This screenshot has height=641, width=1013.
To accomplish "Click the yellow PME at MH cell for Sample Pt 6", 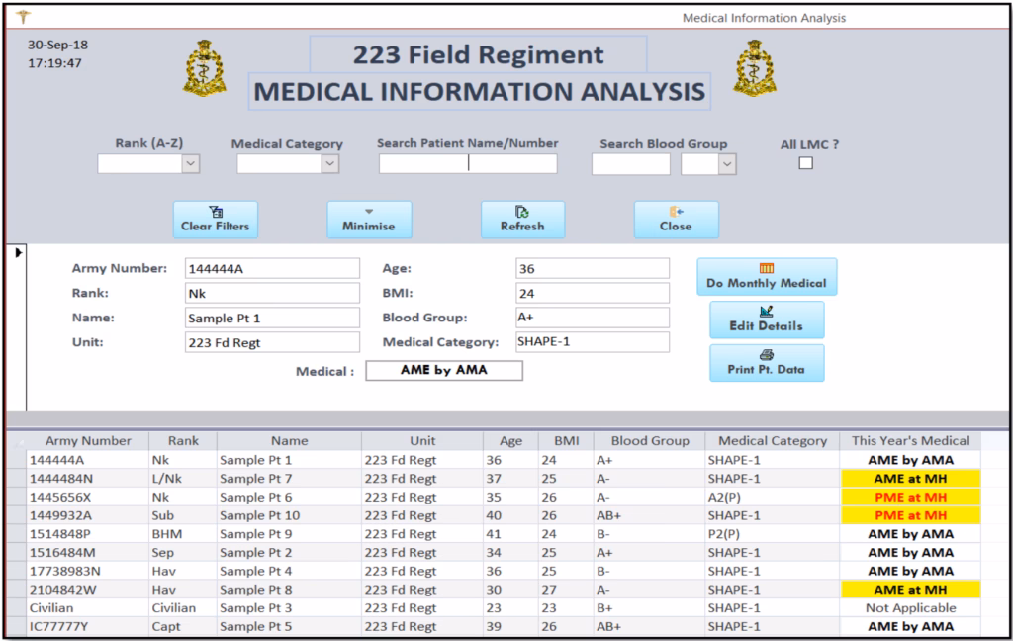I will (908, 497).
